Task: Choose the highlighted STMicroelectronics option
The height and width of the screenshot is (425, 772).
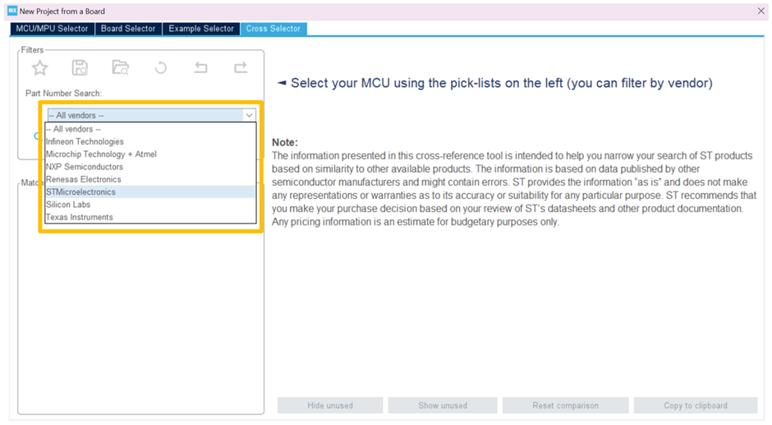Action: (x=80, y=192)
